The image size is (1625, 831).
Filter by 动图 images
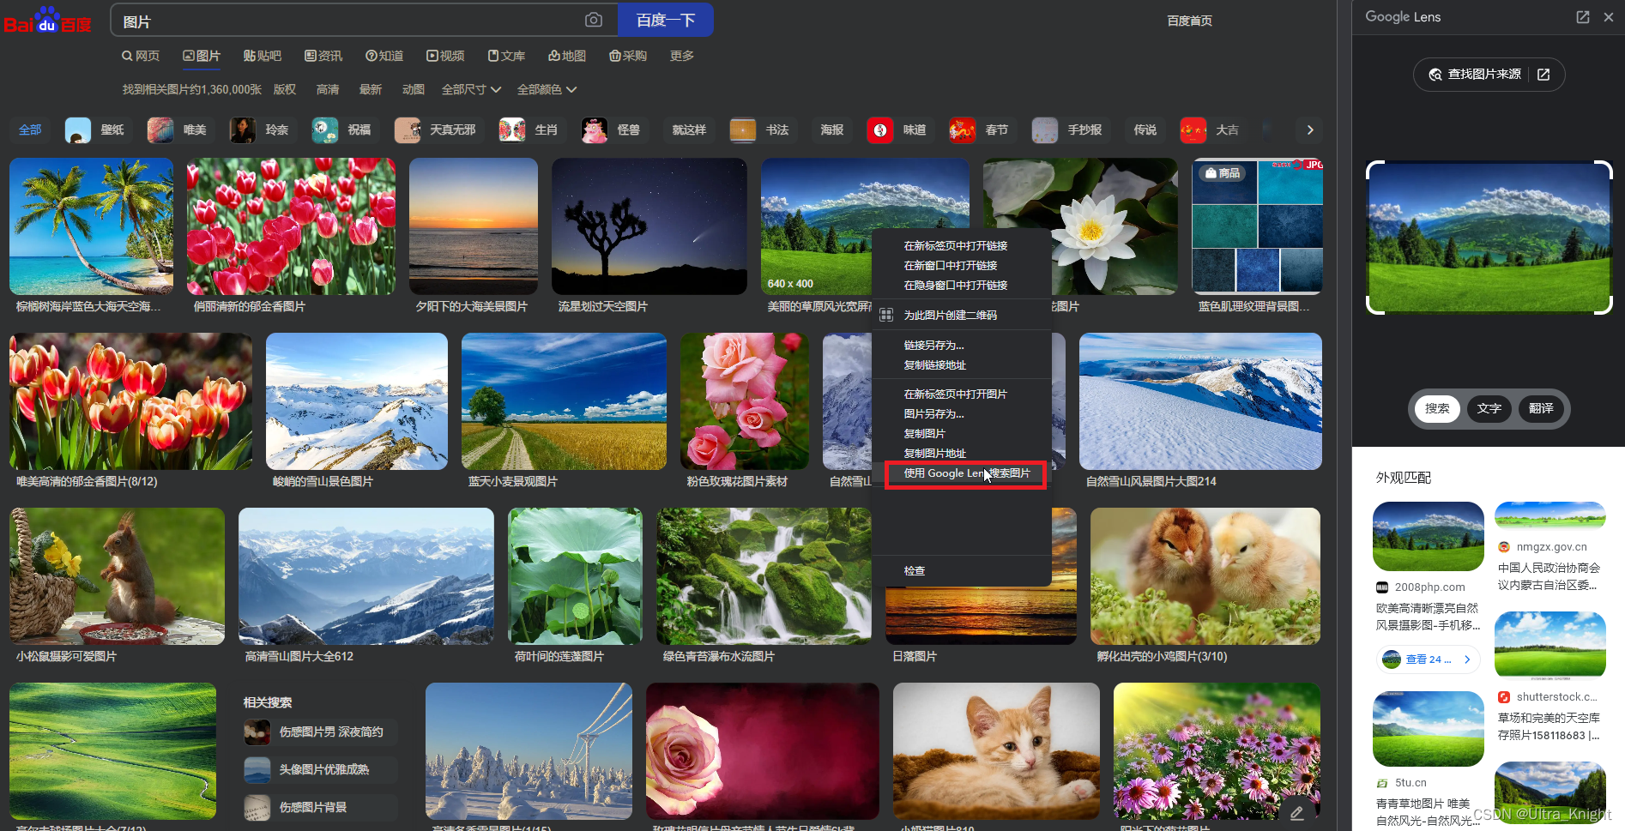(414, 89)
